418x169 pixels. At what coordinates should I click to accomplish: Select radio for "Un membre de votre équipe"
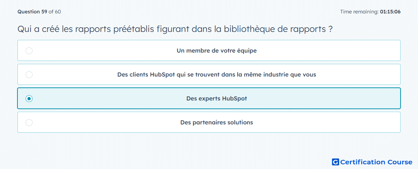tap(29, 50)
